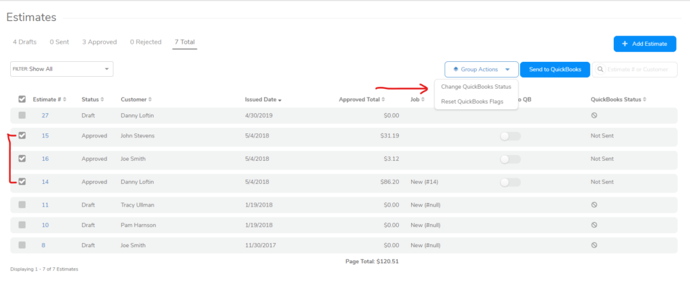Screen dimensions: 690x307
Task: Click the search magnifier icon
Action: point(600,69)
